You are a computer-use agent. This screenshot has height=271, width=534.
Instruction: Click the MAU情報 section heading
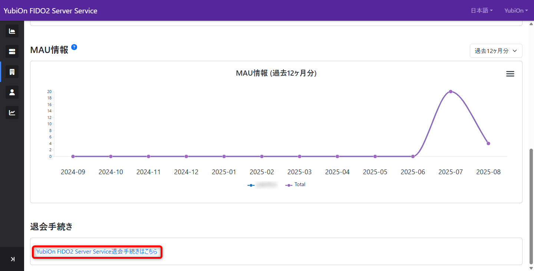tap(49, 50)
